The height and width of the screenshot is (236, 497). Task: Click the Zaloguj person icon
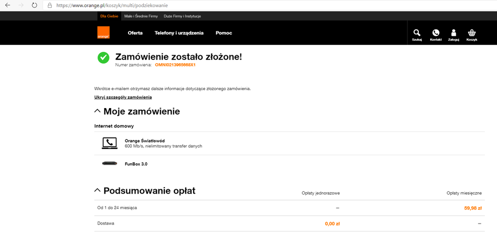coord(453,33)
